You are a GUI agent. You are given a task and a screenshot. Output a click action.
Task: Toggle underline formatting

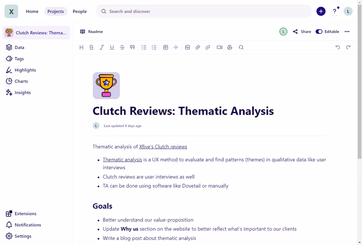pos(112,48)
